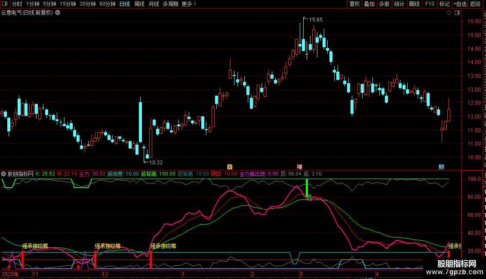Toggle the side panel icon near the price axis
The width and height of the screenshot is (486, 279).
pyautogui.click(x=457, y=13)
